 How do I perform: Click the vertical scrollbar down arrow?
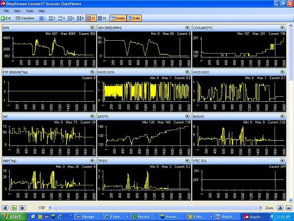click(x=290, y=200)
